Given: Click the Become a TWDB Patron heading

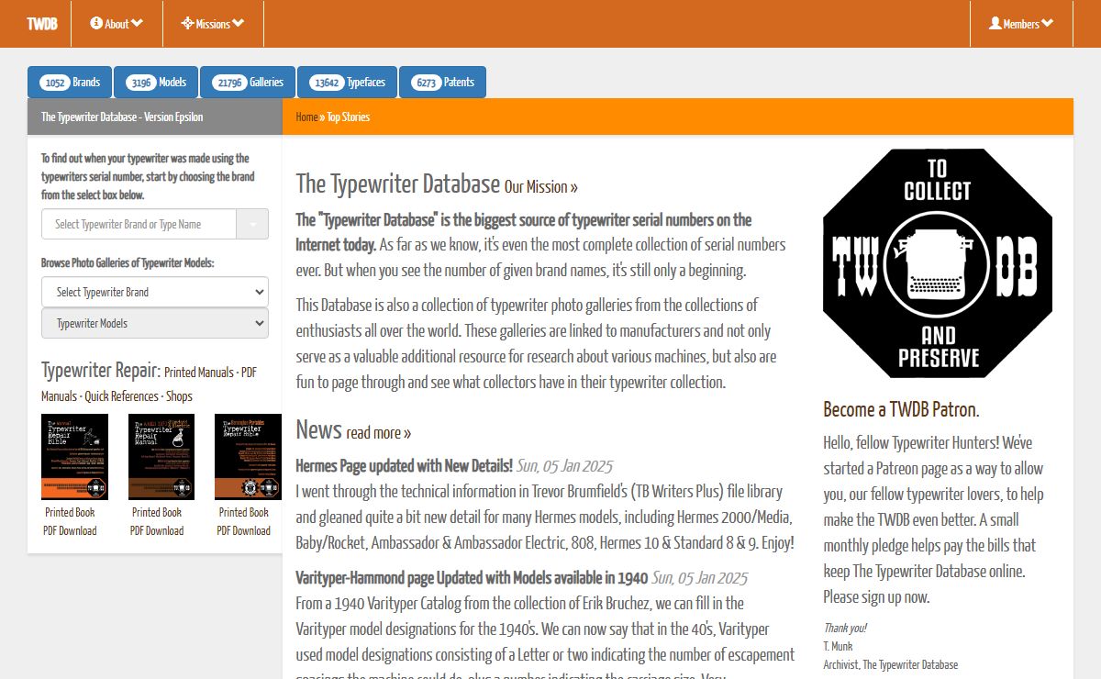Looking at the screenshot, I should (901, 409).
